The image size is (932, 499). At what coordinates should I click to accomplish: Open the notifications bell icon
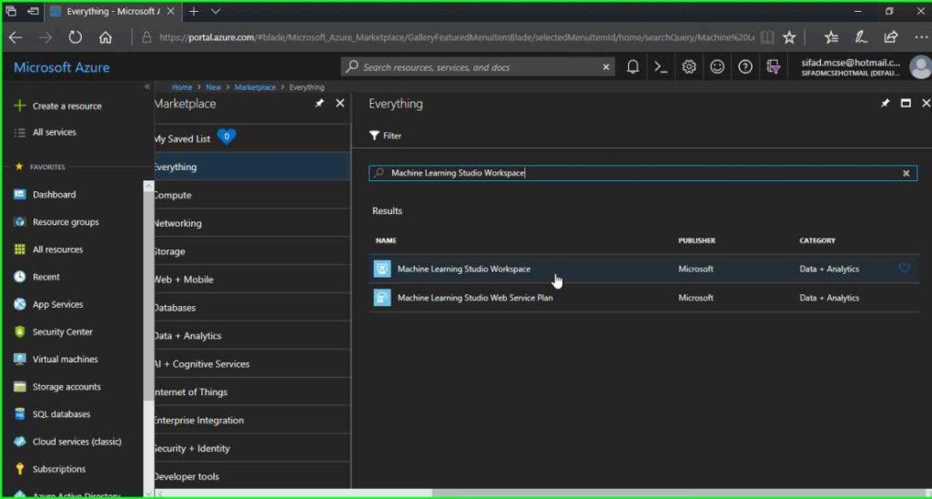tap(633, 67)
